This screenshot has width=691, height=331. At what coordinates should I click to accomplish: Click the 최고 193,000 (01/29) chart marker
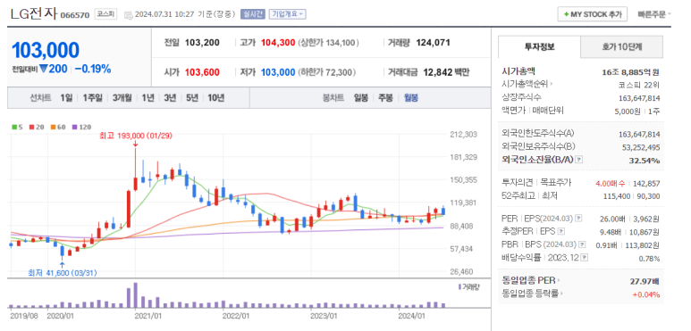coord(135,137)
